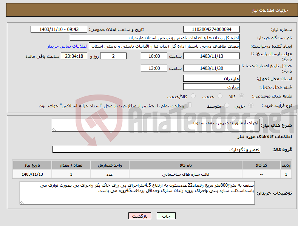The image size is (298, 226).
Task: Click the چاپ print button
Action: (x=166, y=216)
